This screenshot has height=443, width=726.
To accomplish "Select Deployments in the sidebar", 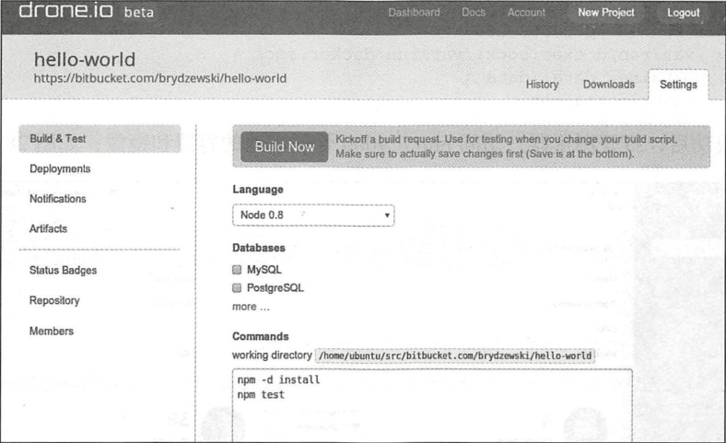I will pos(60,169).
